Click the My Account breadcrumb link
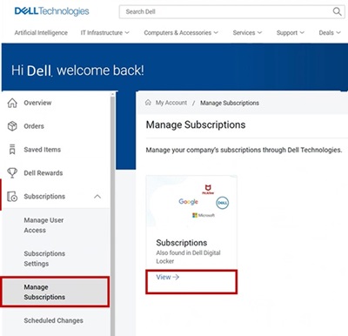The height and width of the screenshot is (336, 348). point(171,103)
